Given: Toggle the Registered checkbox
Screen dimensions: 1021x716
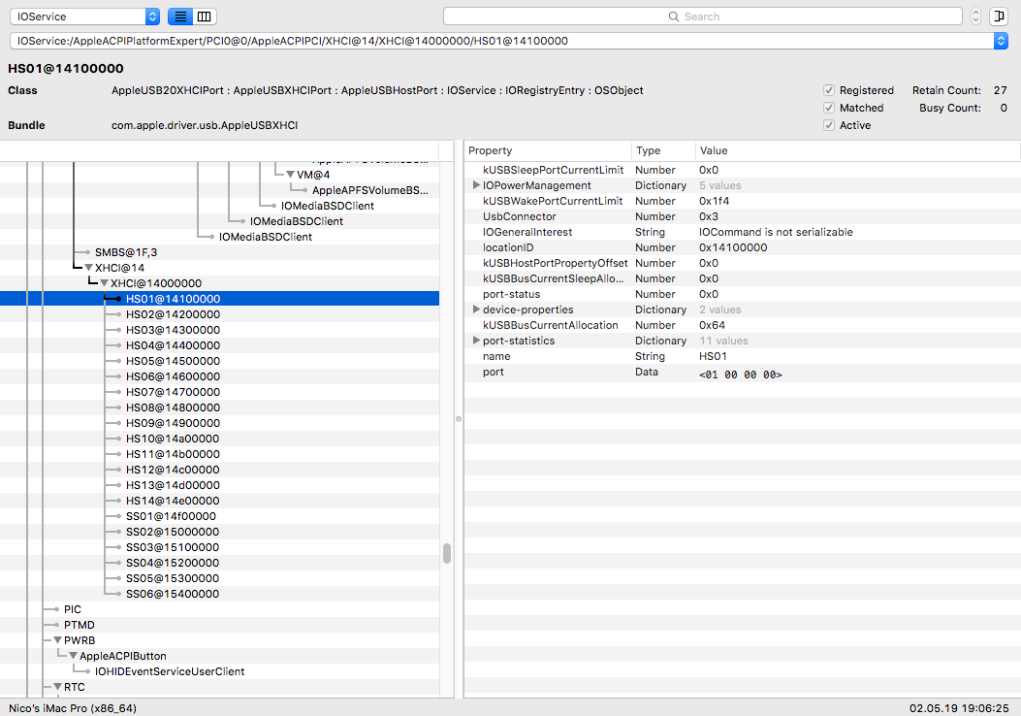Looking at the screenshot, I should pos(828,90).
